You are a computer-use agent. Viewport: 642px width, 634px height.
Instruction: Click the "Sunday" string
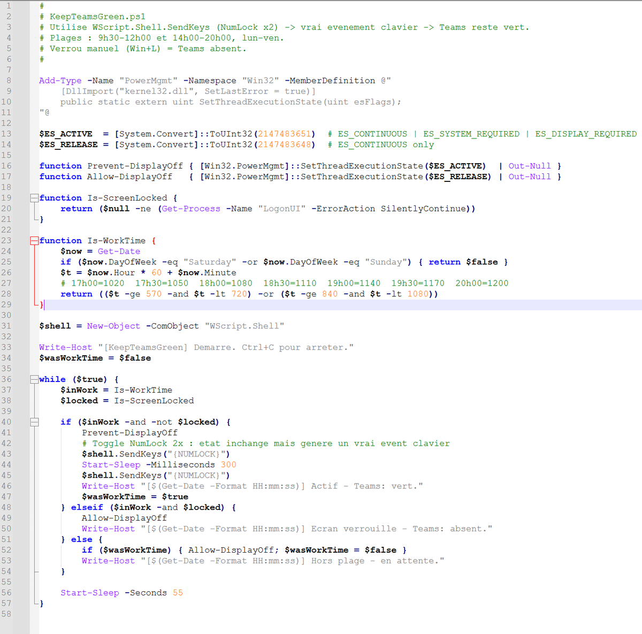[x=386, y=262]
